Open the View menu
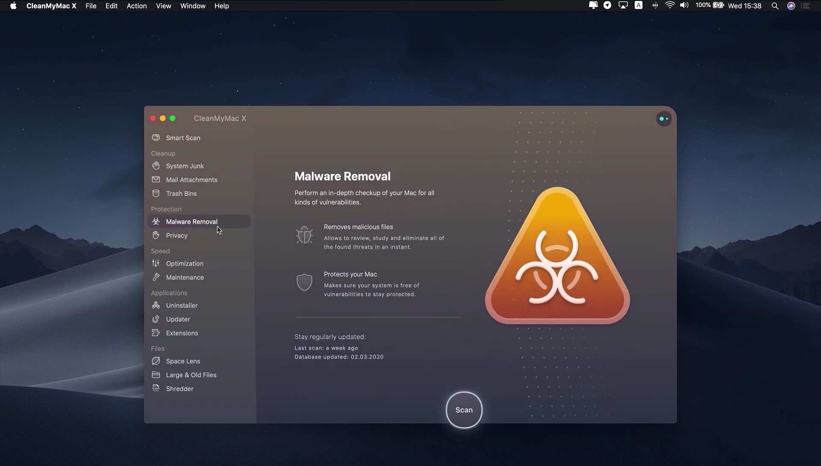The height and width of the screenshot is (466, 821). tap(163, 6)
